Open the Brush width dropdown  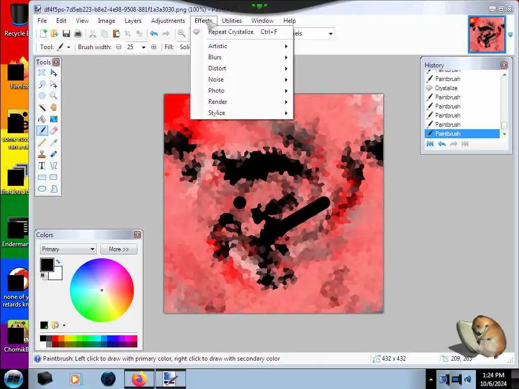143,47
